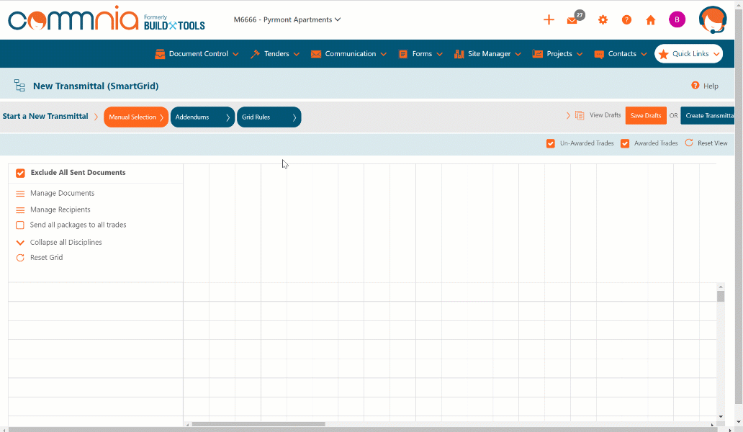Click the grid scroll down arrow
743x432 pixels.
[x=721, y=417]
